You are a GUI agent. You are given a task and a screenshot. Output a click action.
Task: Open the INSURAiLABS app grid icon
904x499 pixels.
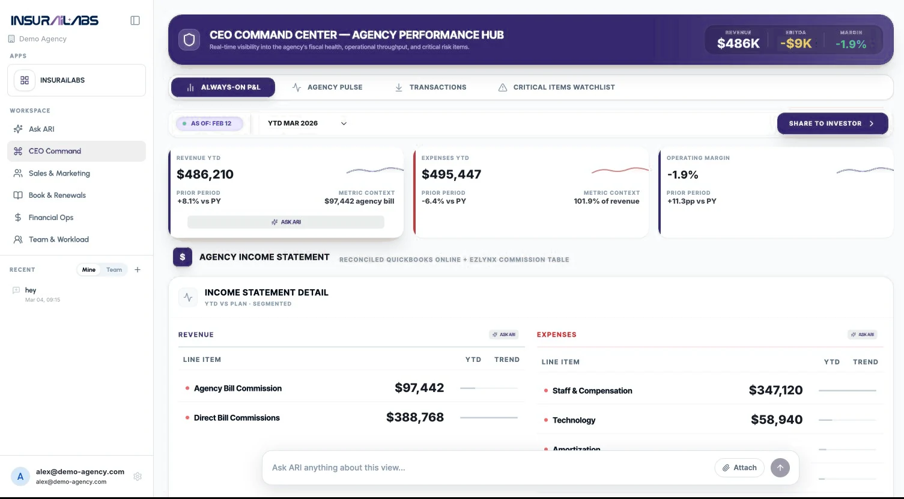(x=25, y=80)
